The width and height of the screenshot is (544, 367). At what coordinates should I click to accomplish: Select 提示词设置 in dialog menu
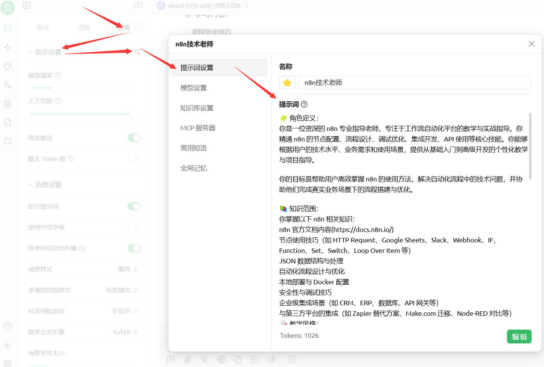click(220, 67)
